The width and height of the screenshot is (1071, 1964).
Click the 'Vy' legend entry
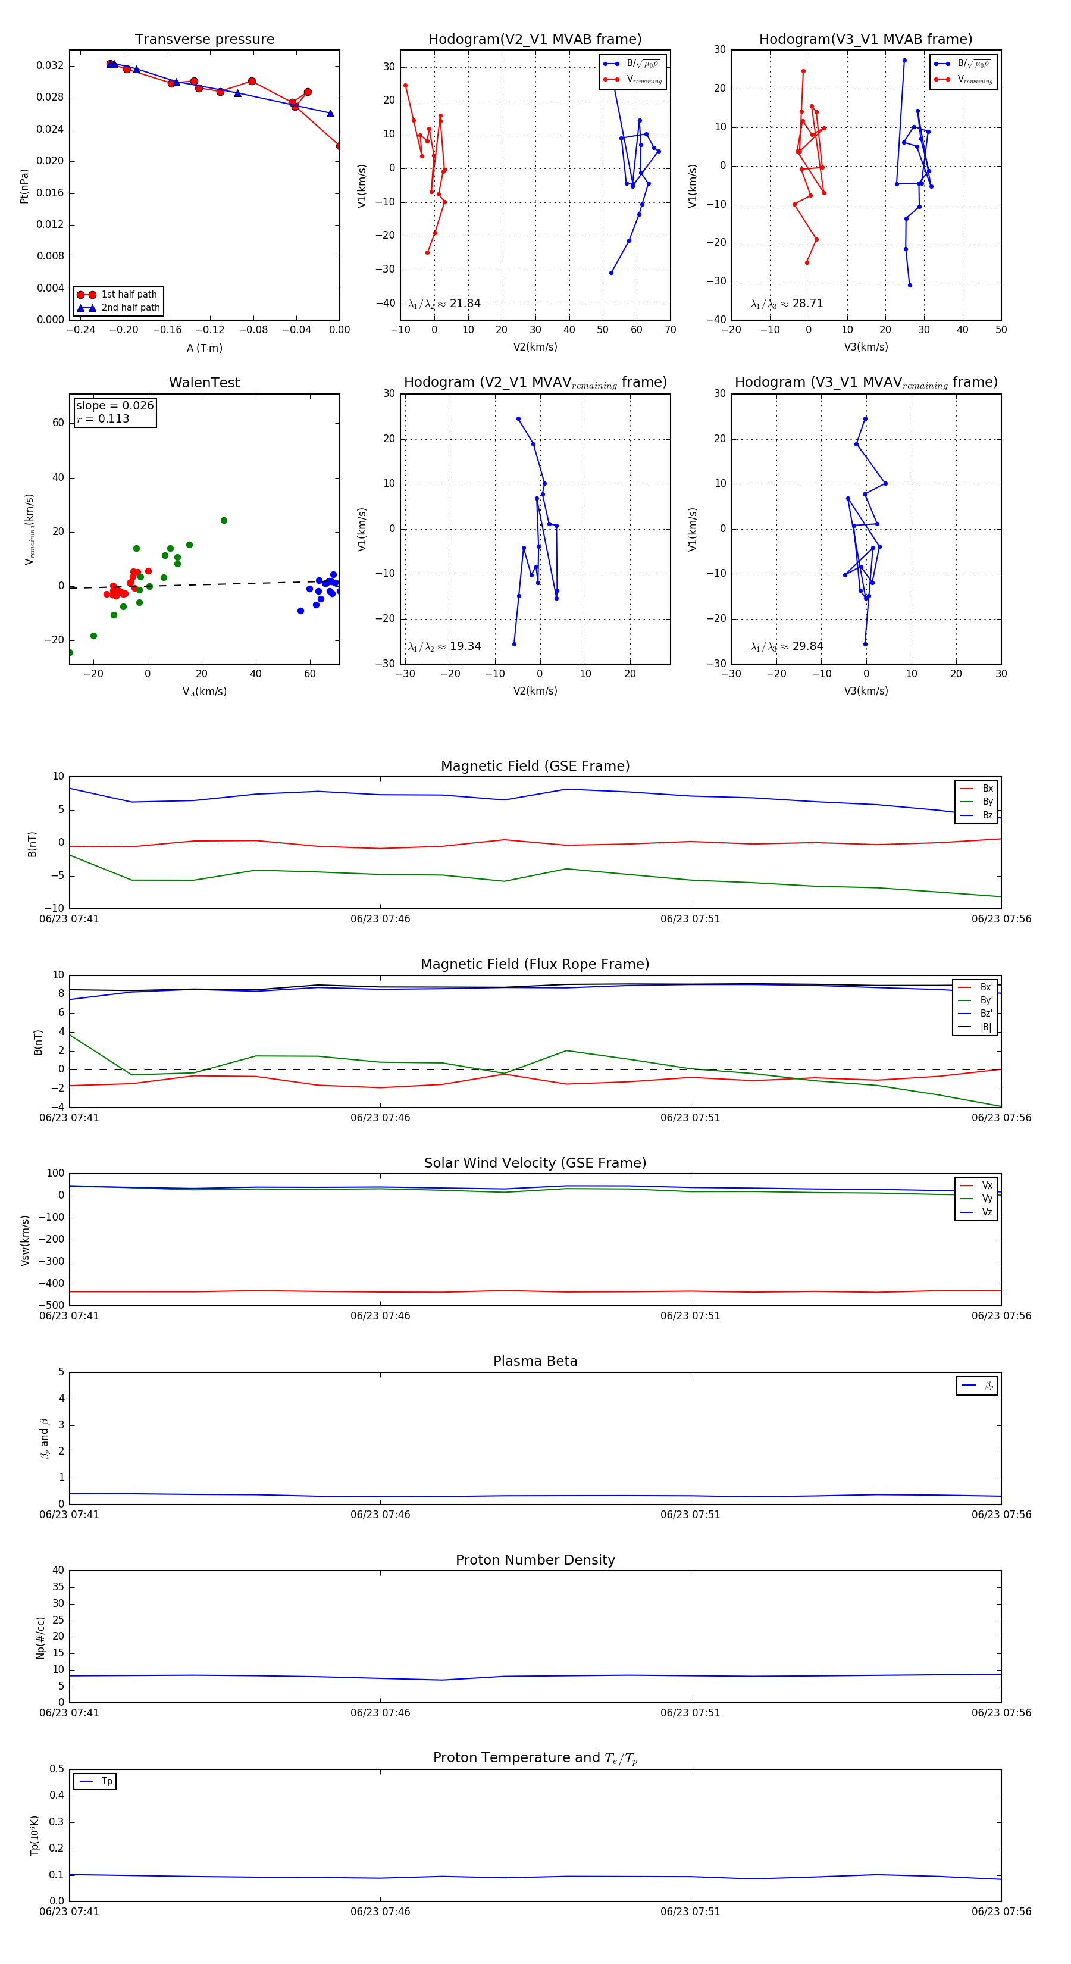[976, 1199]
